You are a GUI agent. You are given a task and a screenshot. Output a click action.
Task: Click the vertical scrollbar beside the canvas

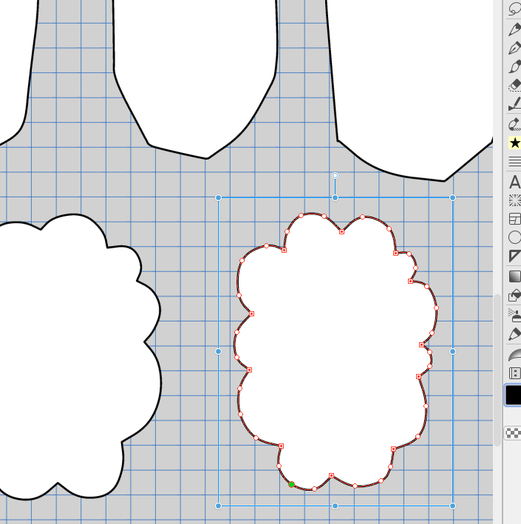[x=497, y=370]
